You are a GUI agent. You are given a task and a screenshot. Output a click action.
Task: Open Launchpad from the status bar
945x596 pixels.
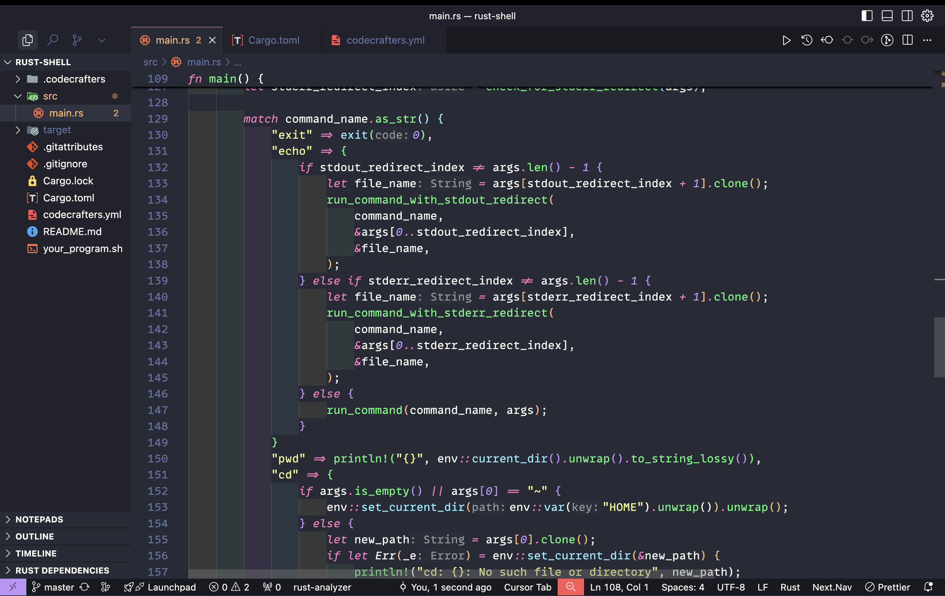(x=161, y=587)
